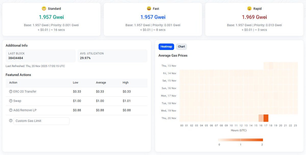Switch to the Heatmap tab
This screenshot has width=306, height=155.
[x=166, y=47]
